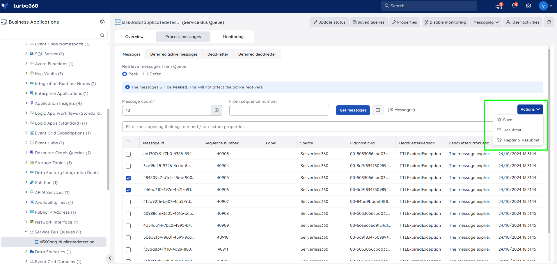
Task: Click the Resource Graph Queries tree icon
Action: click(32, 153)
